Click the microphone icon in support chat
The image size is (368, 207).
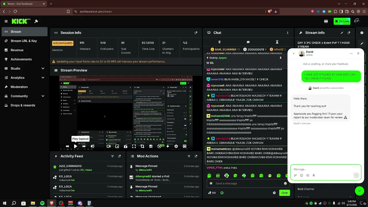pos(314,175)
